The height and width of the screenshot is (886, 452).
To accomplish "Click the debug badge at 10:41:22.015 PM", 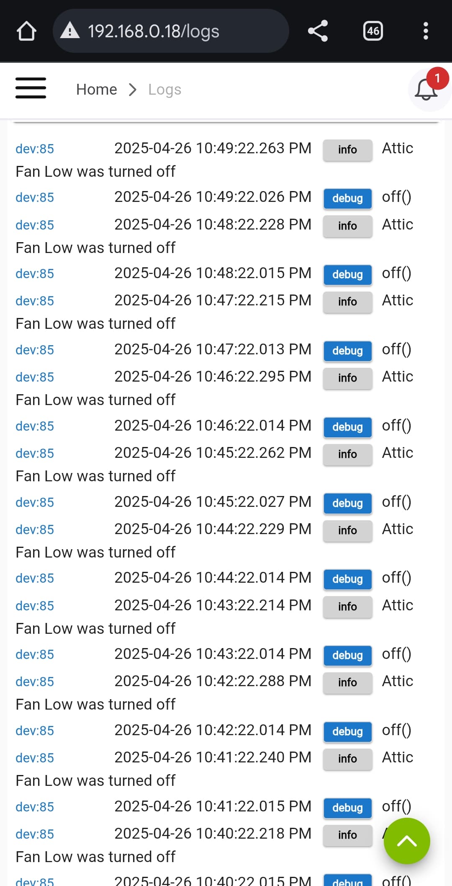I will 347,808.
